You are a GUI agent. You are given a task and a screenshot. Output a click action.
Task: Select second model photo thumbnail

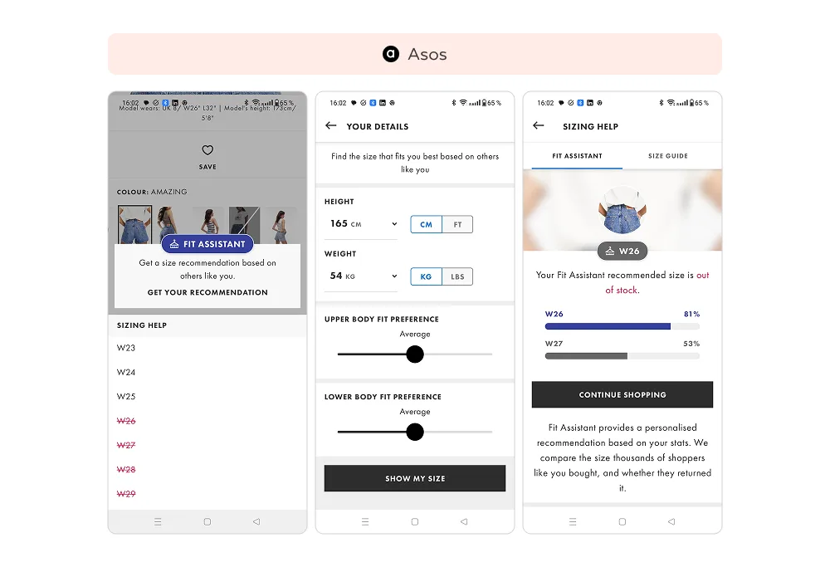point(168,225)
